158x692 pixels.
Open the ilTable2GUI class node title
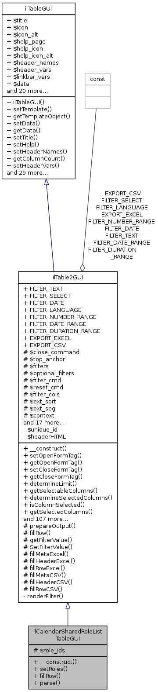(x=68, y=277)
